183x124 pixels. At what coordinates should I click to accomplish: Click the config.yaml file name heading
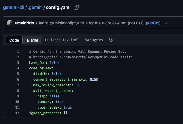click(x=58, y=8)
